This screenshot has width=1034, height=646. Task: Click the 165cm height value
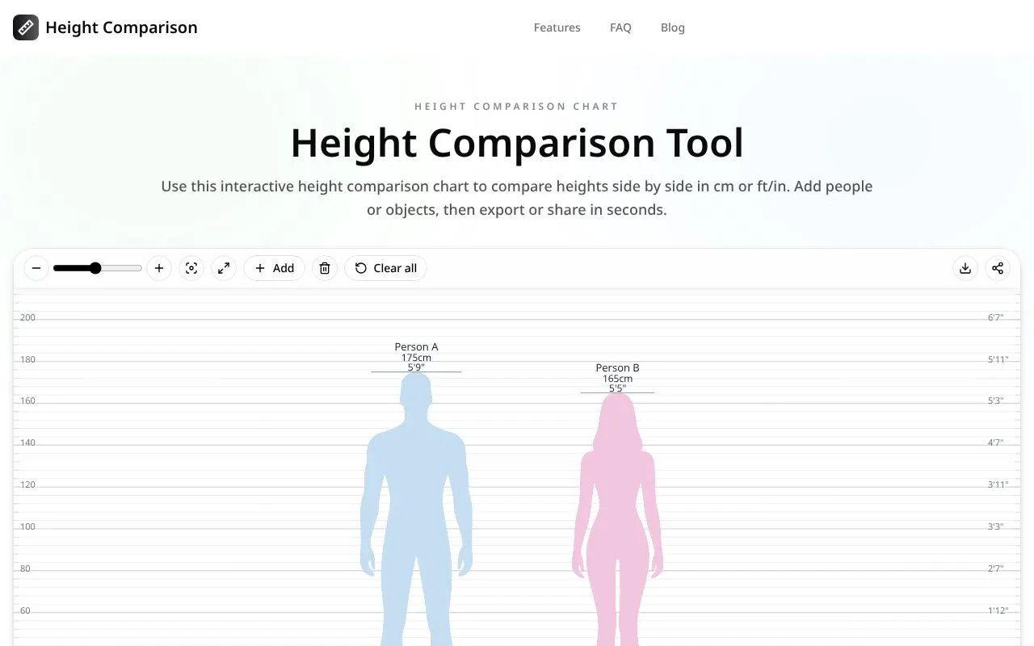pos(618,378)
